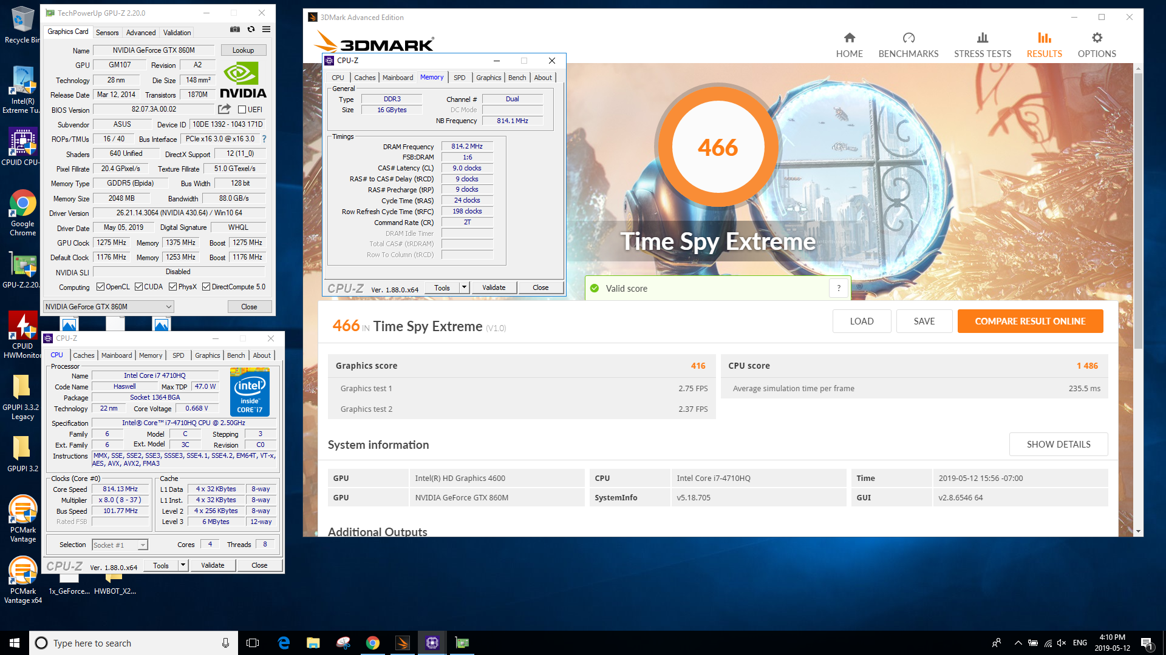The height and width of the screenshot is (655, 1166).
Task: Open CPUID HWMonitor desktop icon
Action: pos(22,335)
